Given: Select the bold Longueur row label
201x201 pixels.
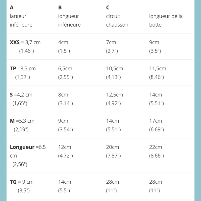Looking at the screenshot, I should pyautogui.click(x=22, y=147).
